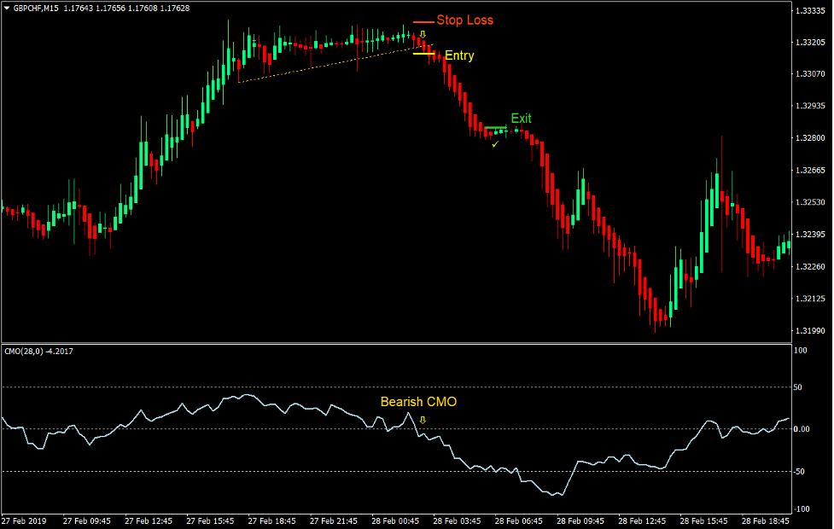Image resolution: width=834 pixels, height=529 pixels.
Task: Click the 27 Feb 2019 axis label
Action: (x=26, y=518)
